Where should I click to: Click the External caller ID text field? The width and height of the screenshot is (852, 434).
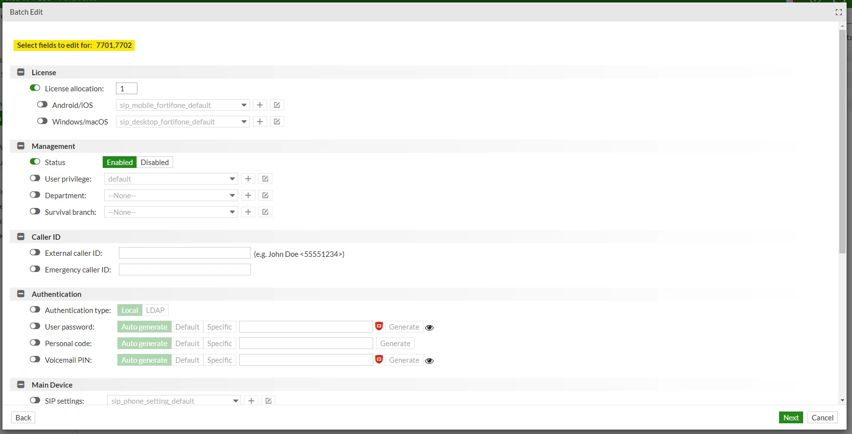(x=185, y=253)
